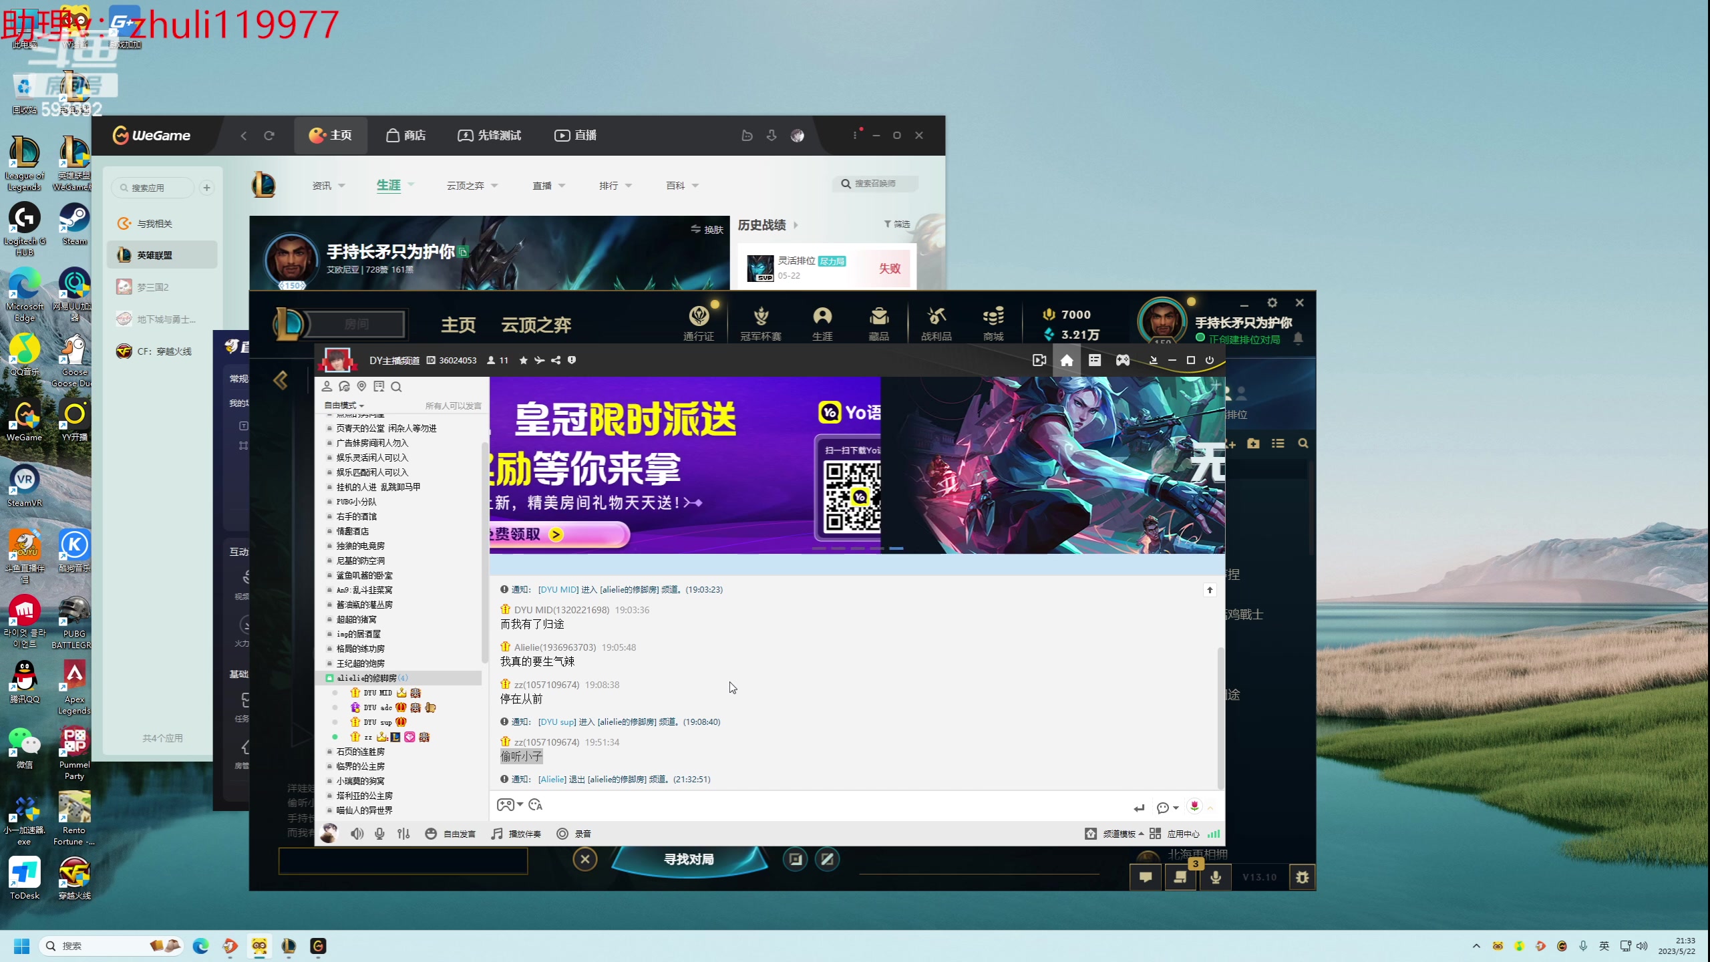Click the report shield icon in YY header
1710x962 pixels.
(572, 360)
